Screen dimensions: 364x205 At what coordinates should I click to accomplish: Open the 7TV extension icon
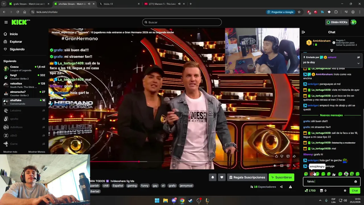tap(322, 12)
